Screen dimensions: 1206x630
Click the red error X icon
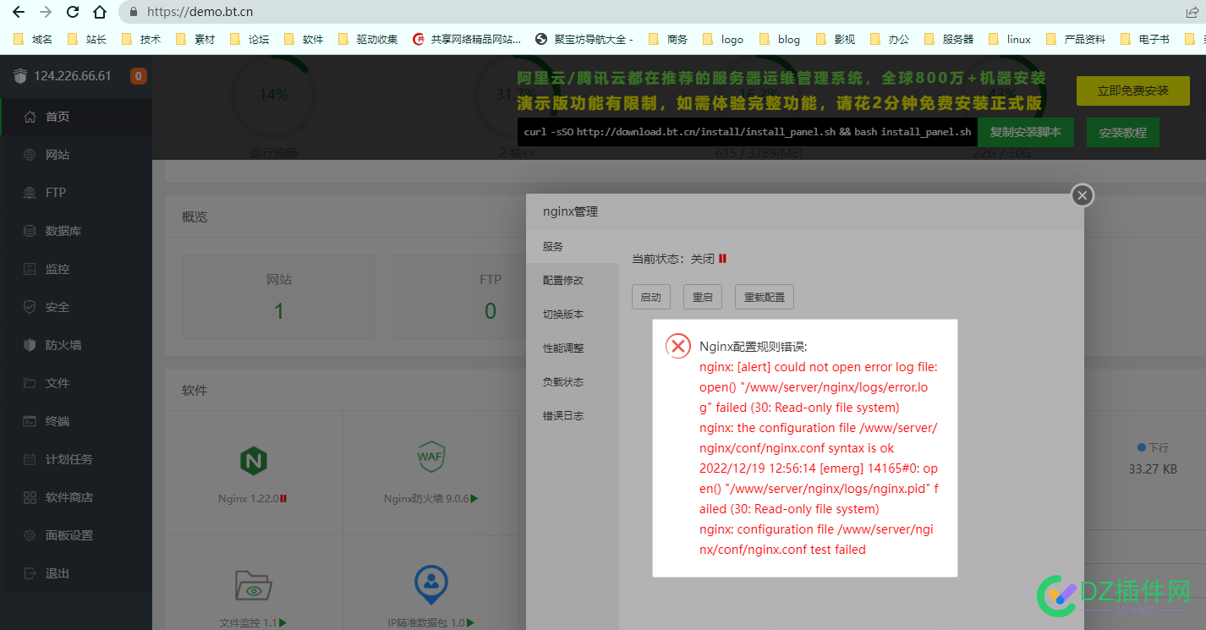click(678, 346)
